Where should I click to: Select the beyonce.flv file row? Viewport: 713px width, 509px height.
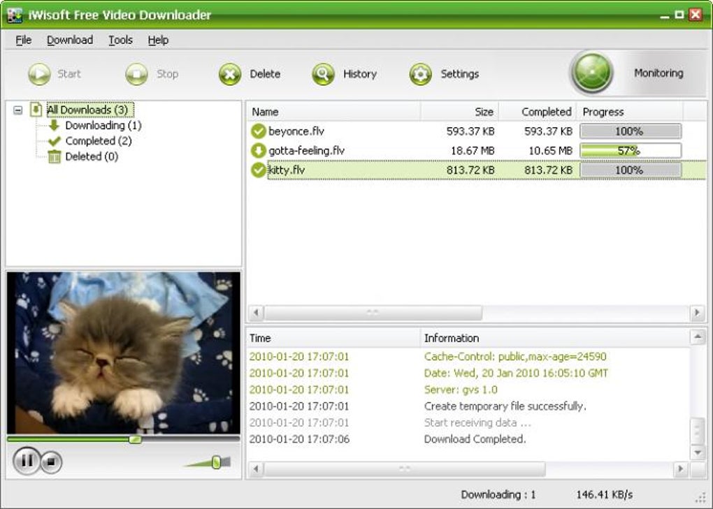coord(477,131)
